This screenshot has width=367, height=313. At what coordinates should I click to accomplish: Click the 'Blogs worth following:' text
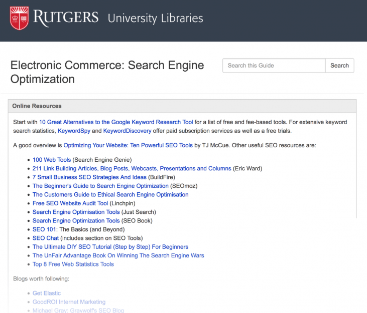tap(41, 278)
